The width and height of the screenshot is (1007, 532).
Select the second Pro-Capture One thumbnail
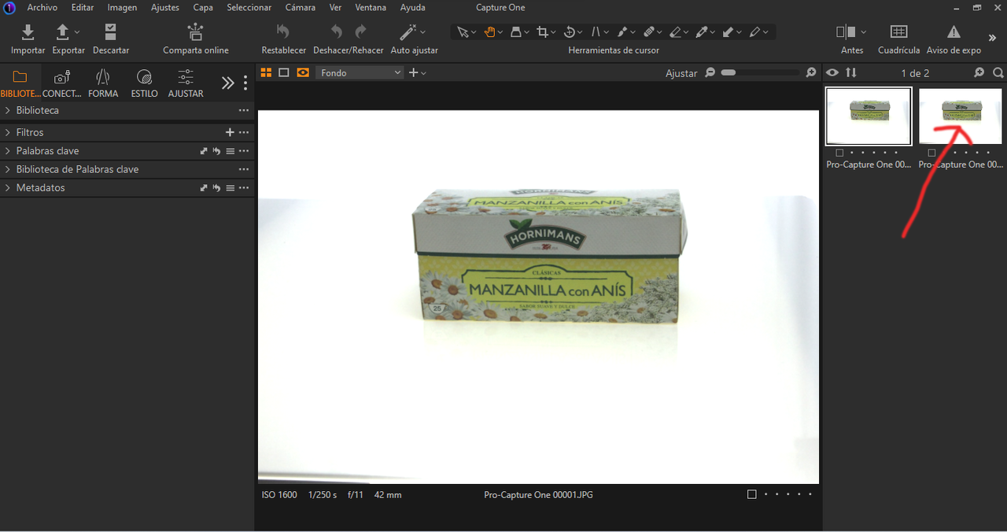[961, 116]
